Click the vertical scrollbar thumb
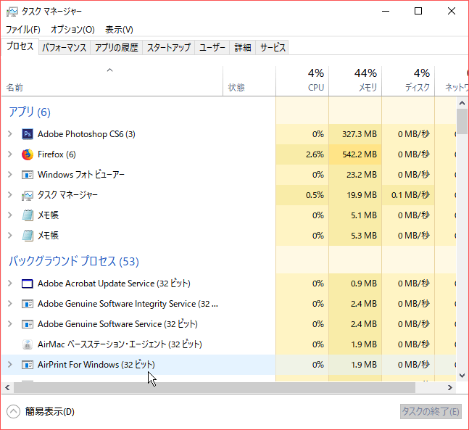 click(x=462, y=121)
